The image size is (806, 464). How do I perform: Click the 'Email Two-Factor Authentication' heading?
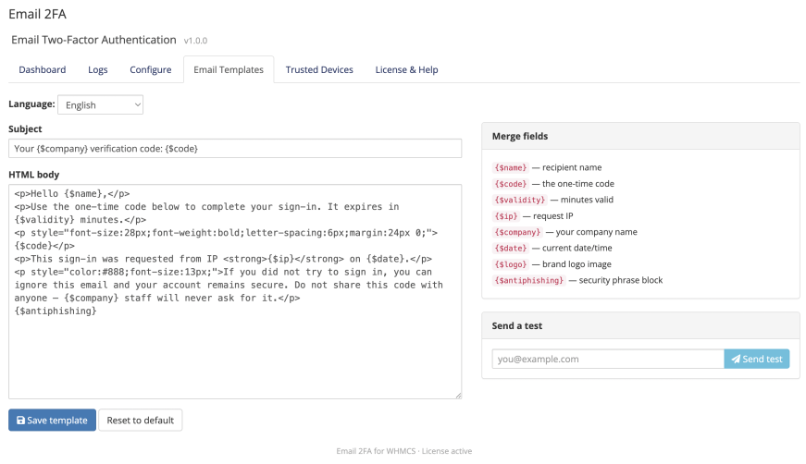point(93,40)
